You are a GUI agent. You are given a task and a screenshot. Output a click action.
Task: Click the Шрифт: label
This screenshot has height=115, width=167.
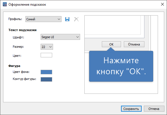pos(18,37)
